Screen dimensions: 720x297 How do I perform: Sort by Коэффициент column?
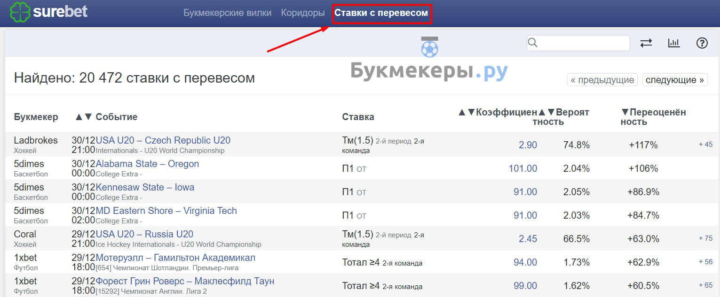498,112
